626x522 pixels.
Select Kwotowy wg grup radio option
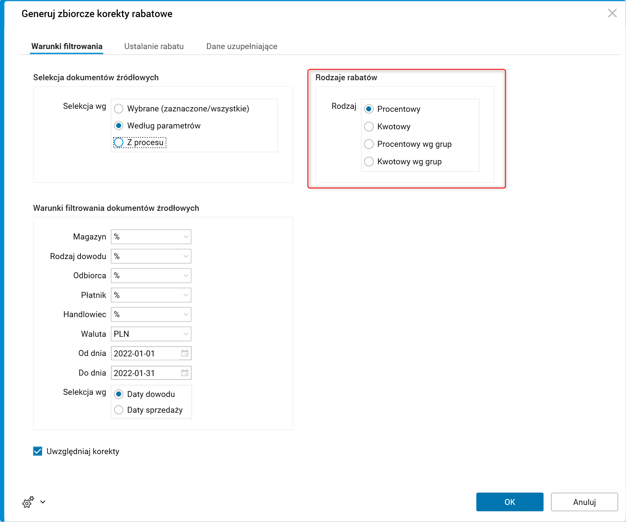coord(369,162)
